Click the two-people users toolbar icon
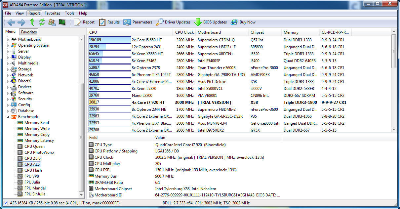 52,22
